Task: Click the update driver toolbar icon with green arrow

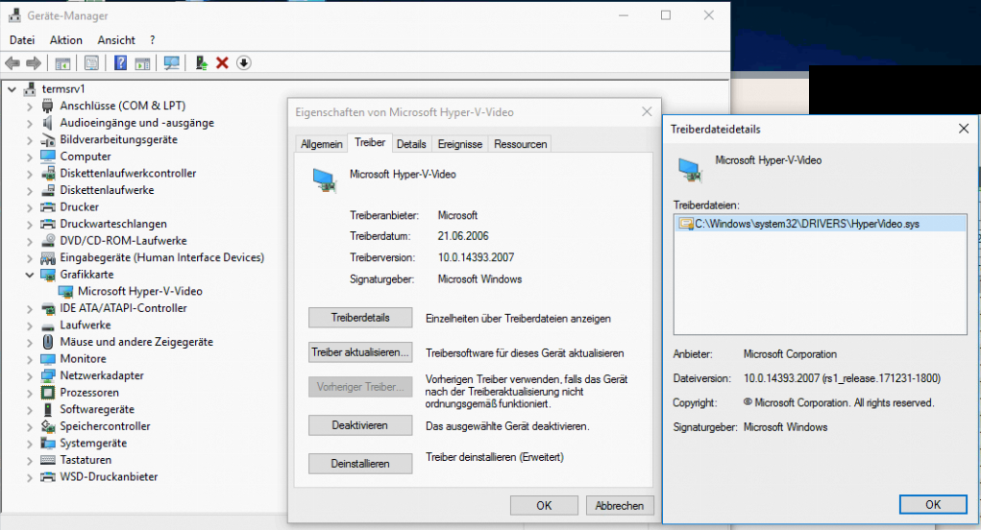Action: tap(201, 63)
